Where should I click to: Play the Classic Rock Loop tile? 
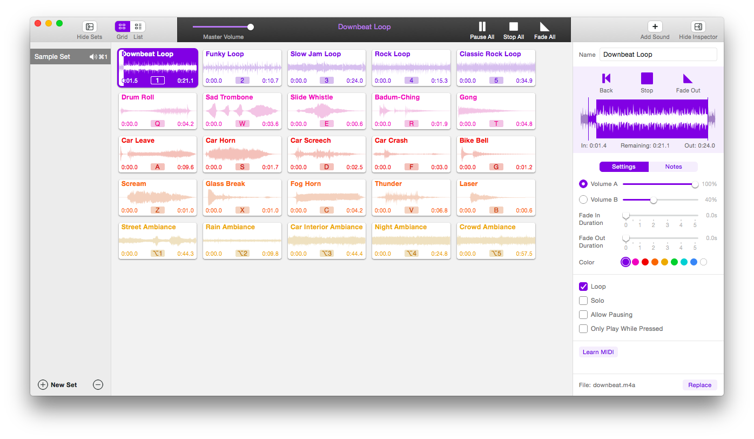point(496,68)
